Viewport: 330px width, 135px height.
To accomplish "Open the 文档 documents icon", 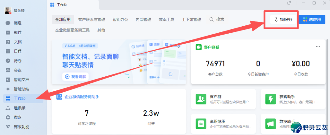I will (x=8, y=42).
